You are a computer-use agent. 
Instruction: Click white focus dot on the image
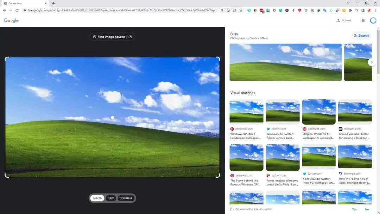113,117
